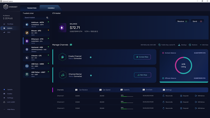Image resolution: width=210 pixels, height=118 pixels.
Task: Select the USD Tether - USDT wallet
Action: click(x=36, y=74)
